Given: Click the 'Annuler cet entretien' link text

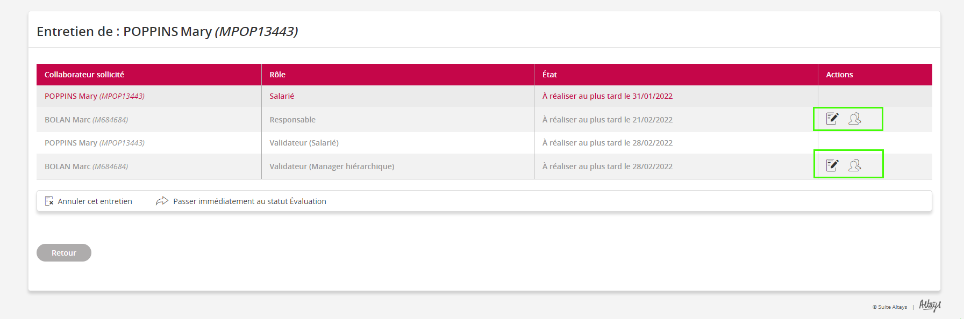Looking at the screenshot, I should click(95, 201).
